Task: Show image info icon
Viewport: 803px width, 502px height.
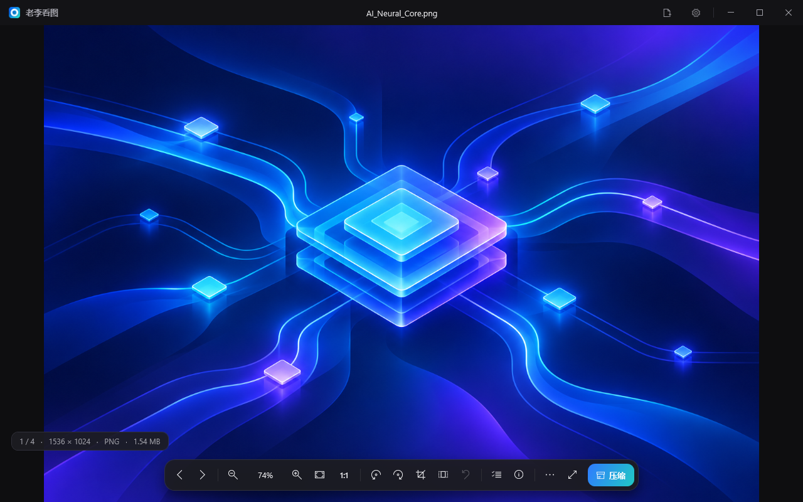Action: click(519, 475)
